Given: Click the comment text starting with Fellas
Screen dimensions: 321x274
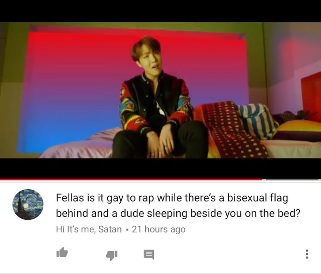Looking at the screenshot, I should tap(178, 205).
